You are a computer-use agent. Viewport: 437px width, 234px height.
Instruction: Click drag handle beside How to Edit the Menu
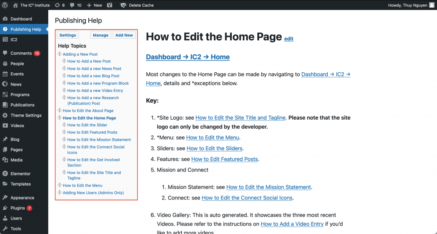point(60,185)
